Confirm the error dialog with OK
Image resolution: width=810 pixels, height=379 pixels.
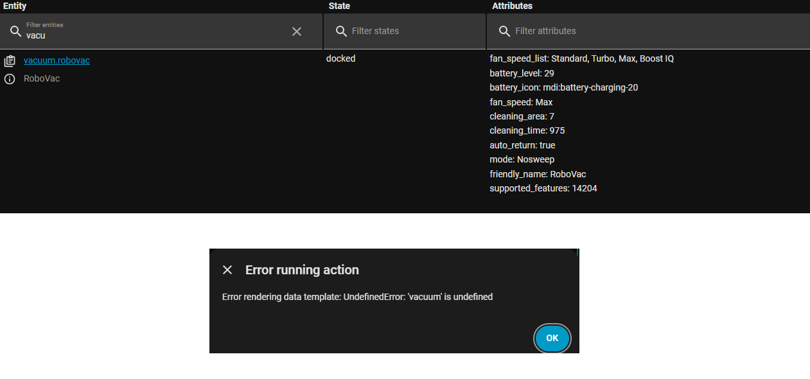(x=552, y=338)
